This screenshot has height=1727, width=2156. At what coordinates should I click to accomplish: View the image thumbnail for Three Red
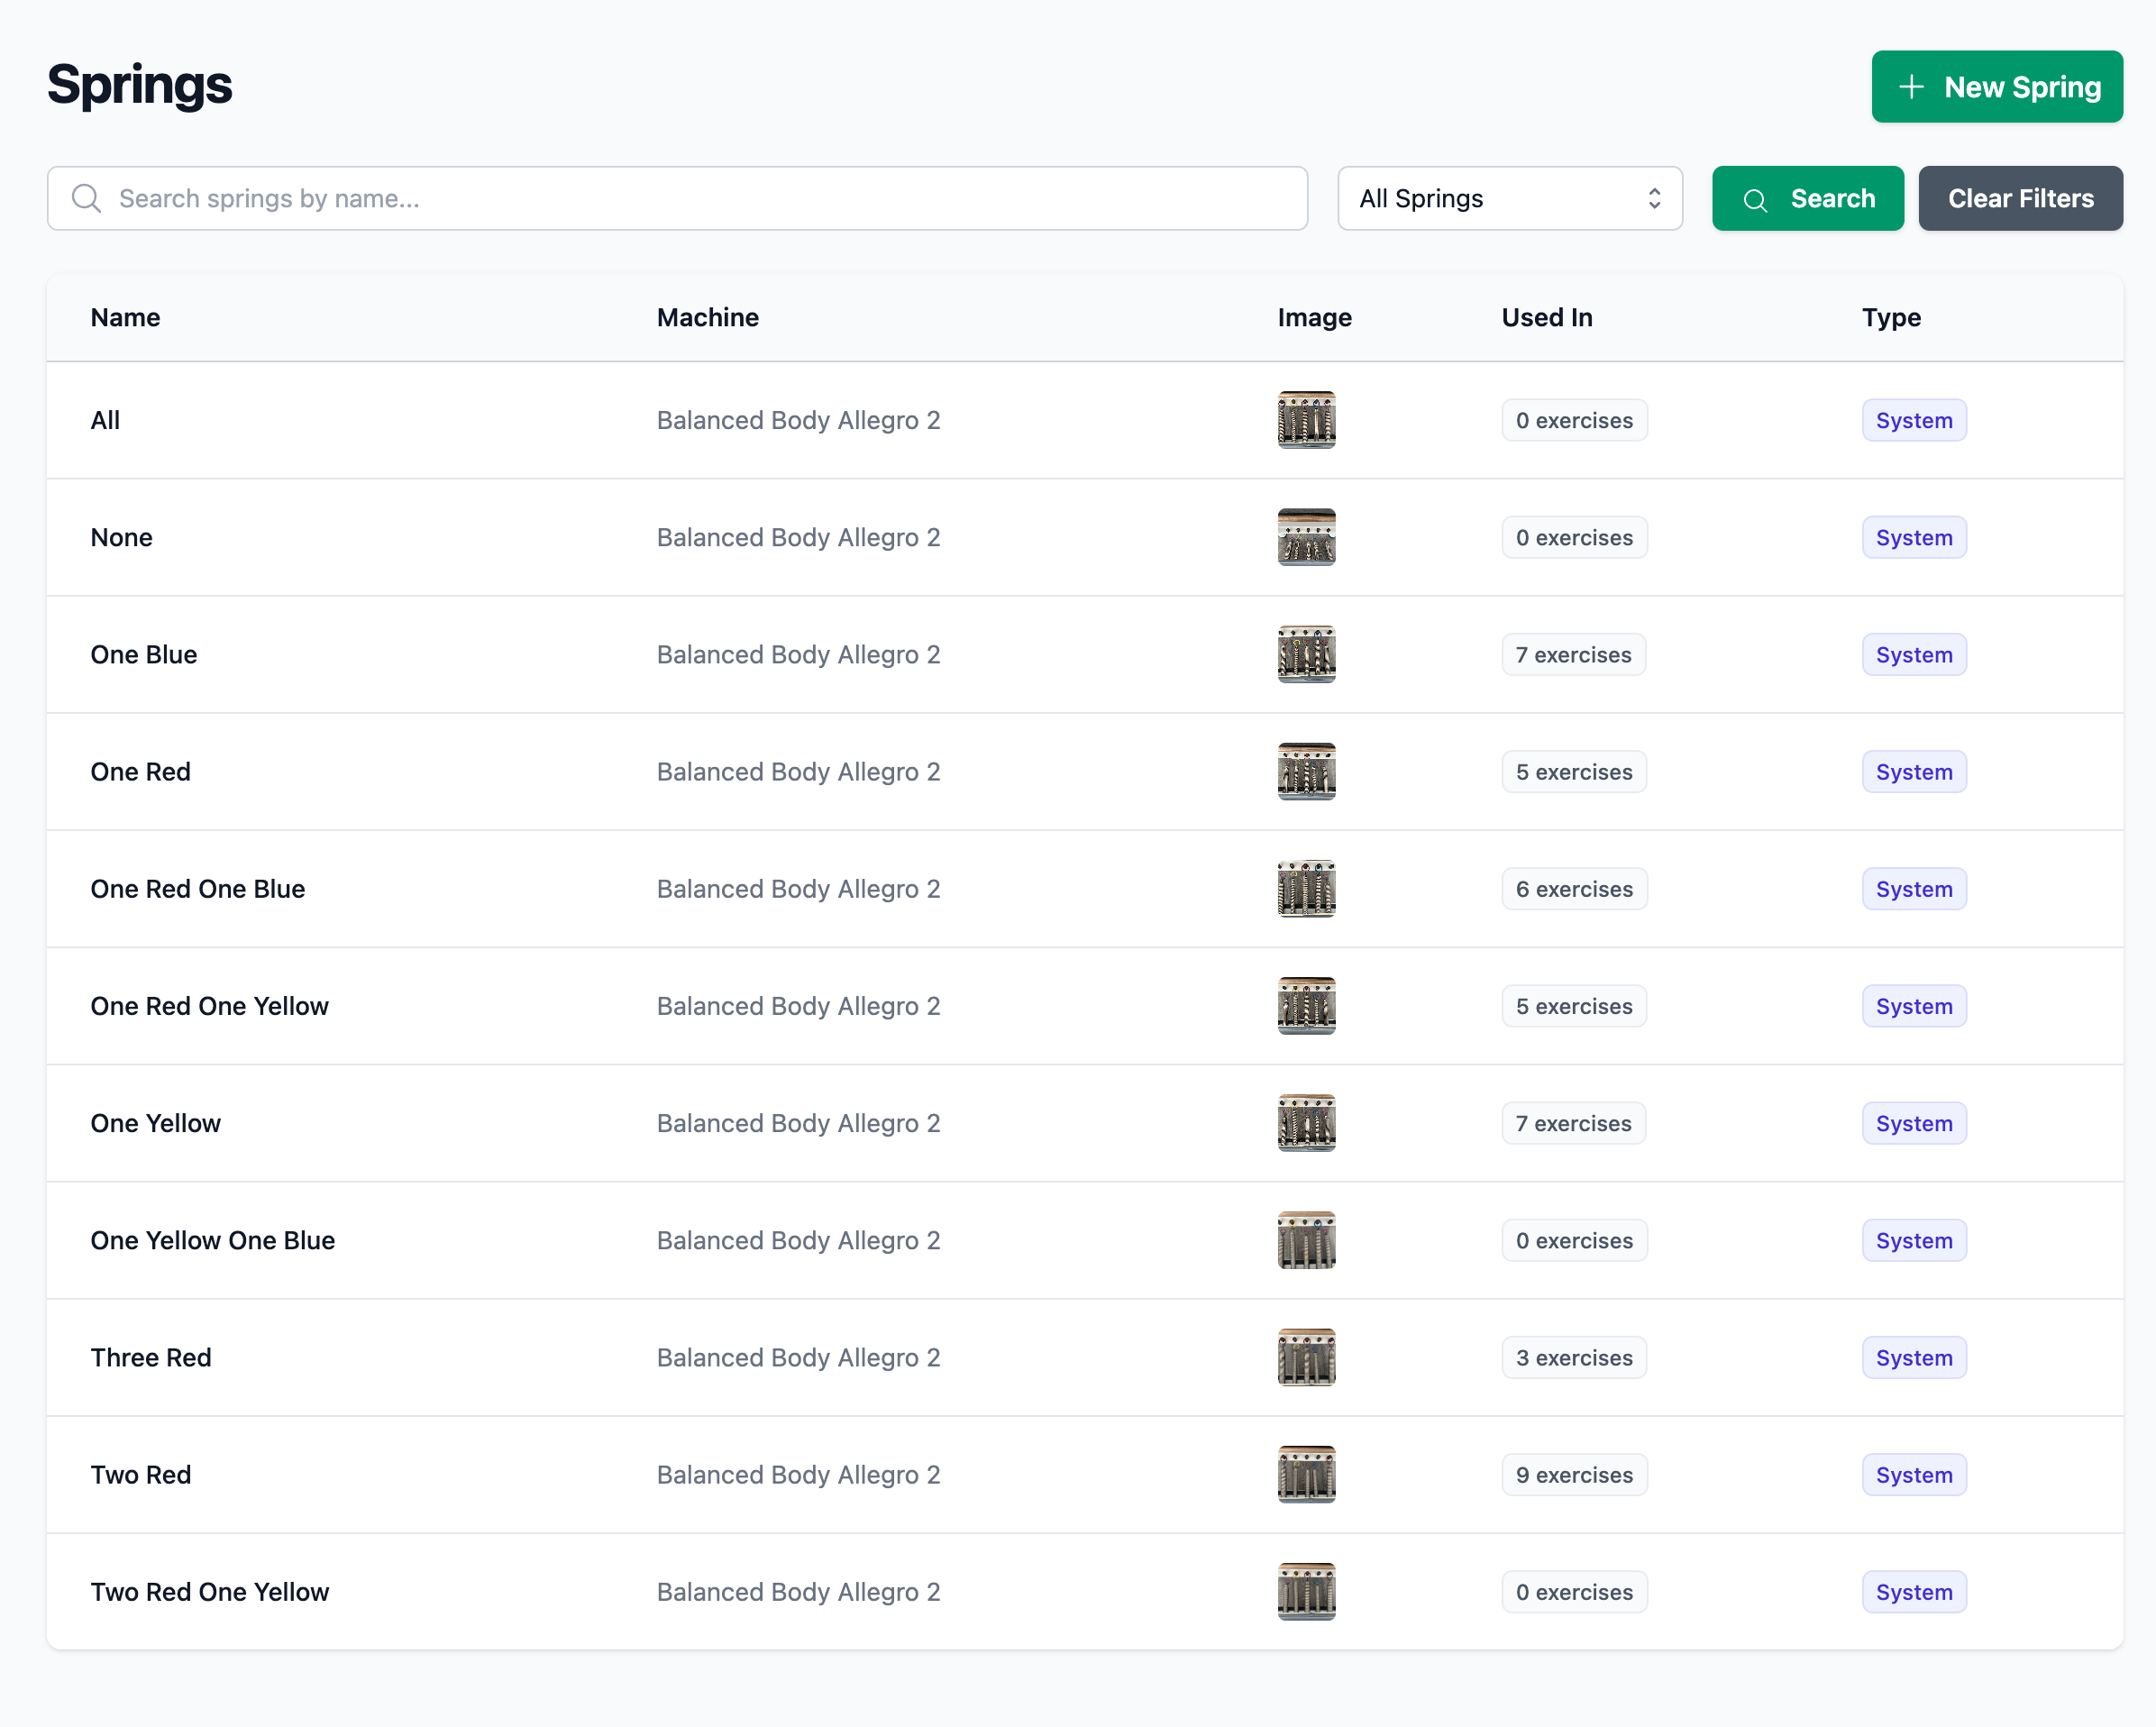click(1306, 1357)
